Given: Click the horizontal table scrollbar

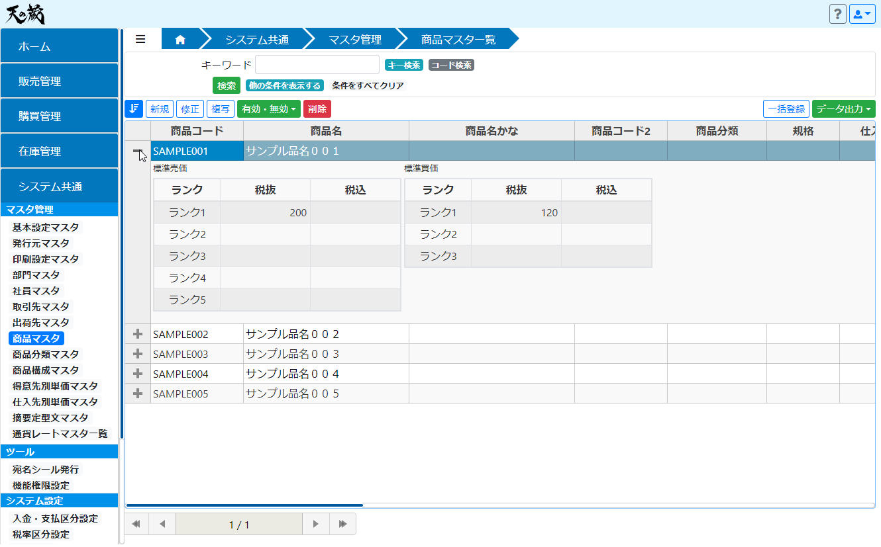Looking at the screenshot, I should coord(244,505).
